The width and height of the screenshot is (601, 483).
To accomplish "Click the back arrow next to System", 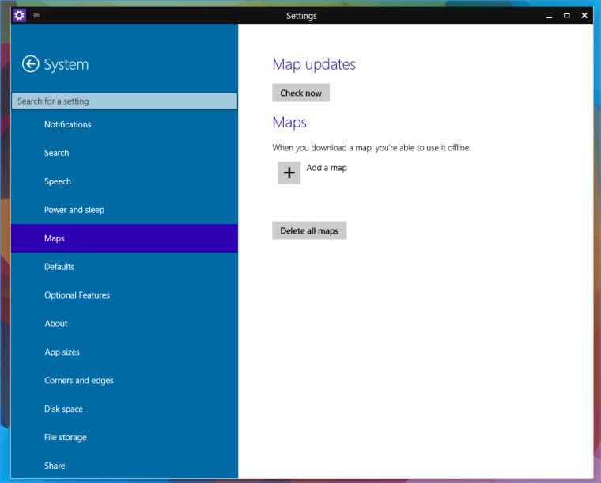I will (x=31, y=64).
